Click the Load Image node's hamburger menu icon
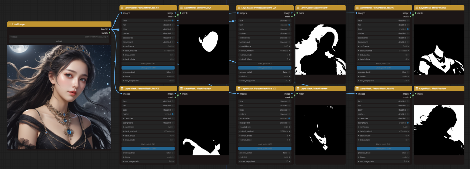 (10, 24)
